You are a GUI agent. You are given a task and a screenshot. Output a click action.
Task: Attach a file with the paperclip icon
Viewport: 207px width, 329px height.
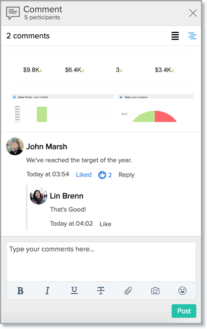click(128, 291)
